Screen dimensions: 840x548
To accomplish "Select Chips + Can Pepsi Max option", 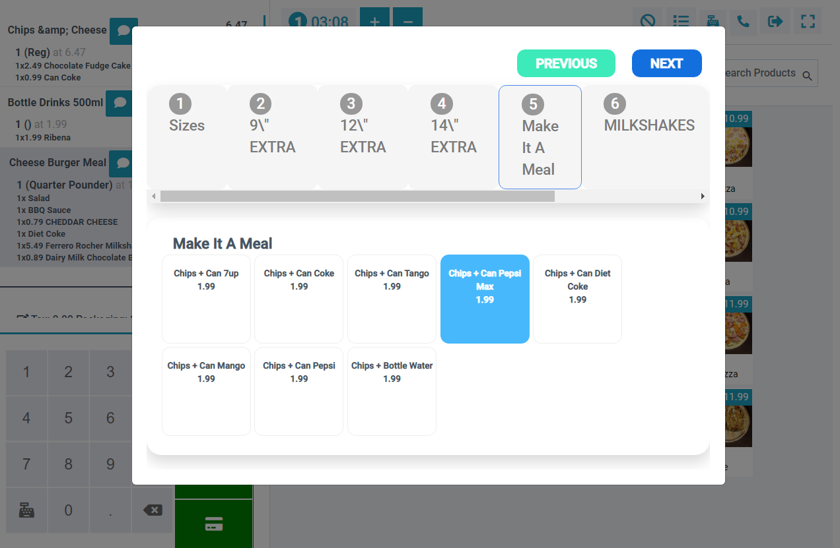I will 485,299.
